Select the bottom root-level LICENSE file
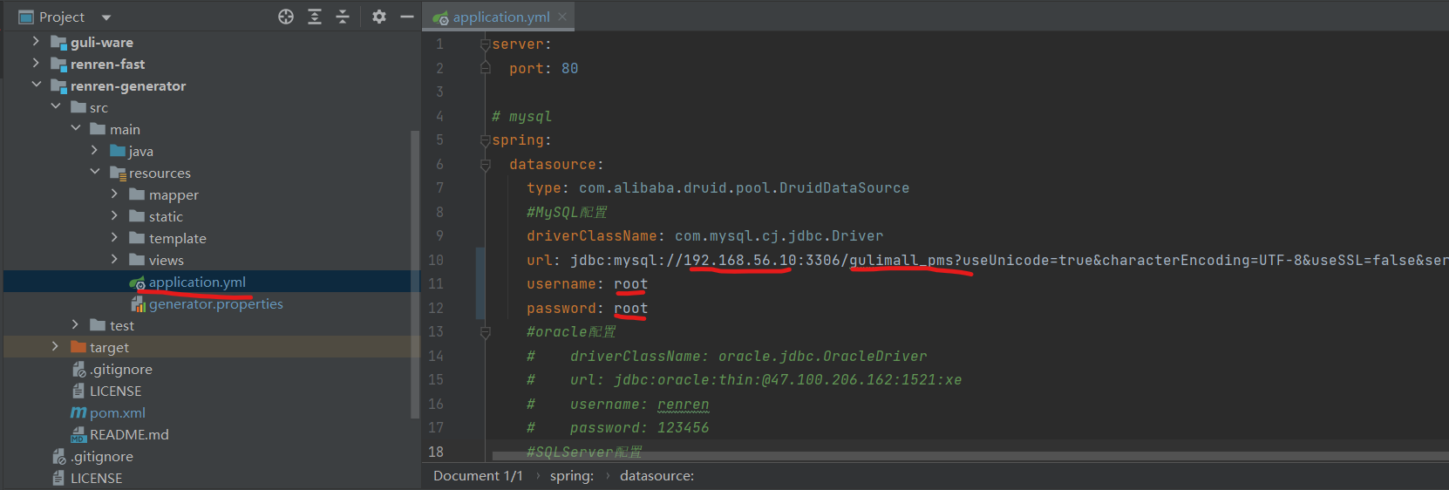Screen dimensions: 1449x490 96,478
